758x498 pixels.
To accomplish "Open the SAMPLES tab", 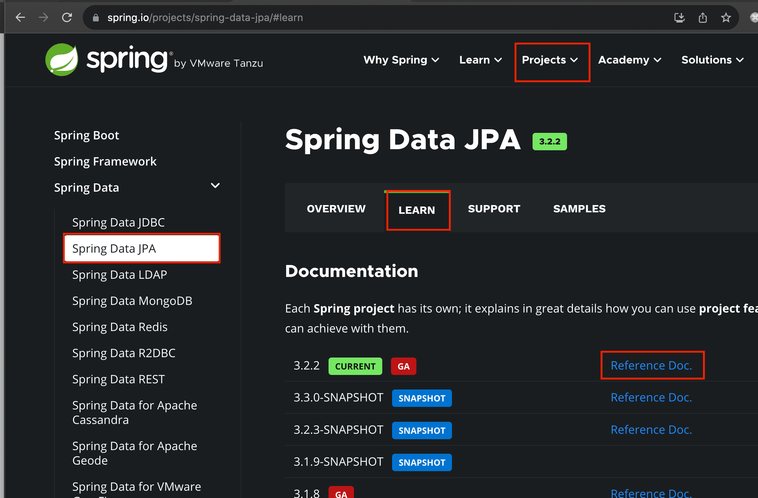I will 579,209.
